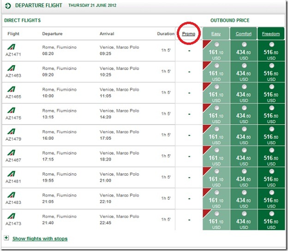Screen dimensions: 288x251
Task: Open the Freedom fare column header
Action: coord(271,34)
